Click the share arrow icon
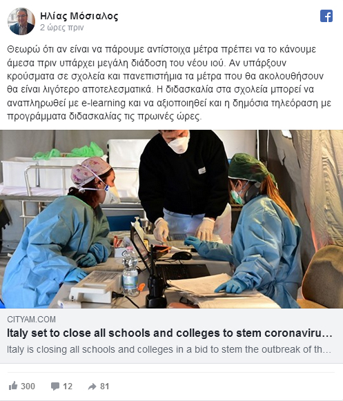343x401 pixels. [92, 387]
